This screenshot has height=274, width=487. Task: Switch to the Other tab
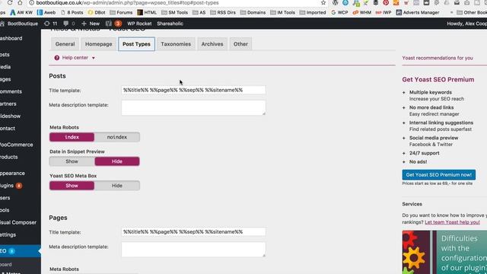[240, 44]
